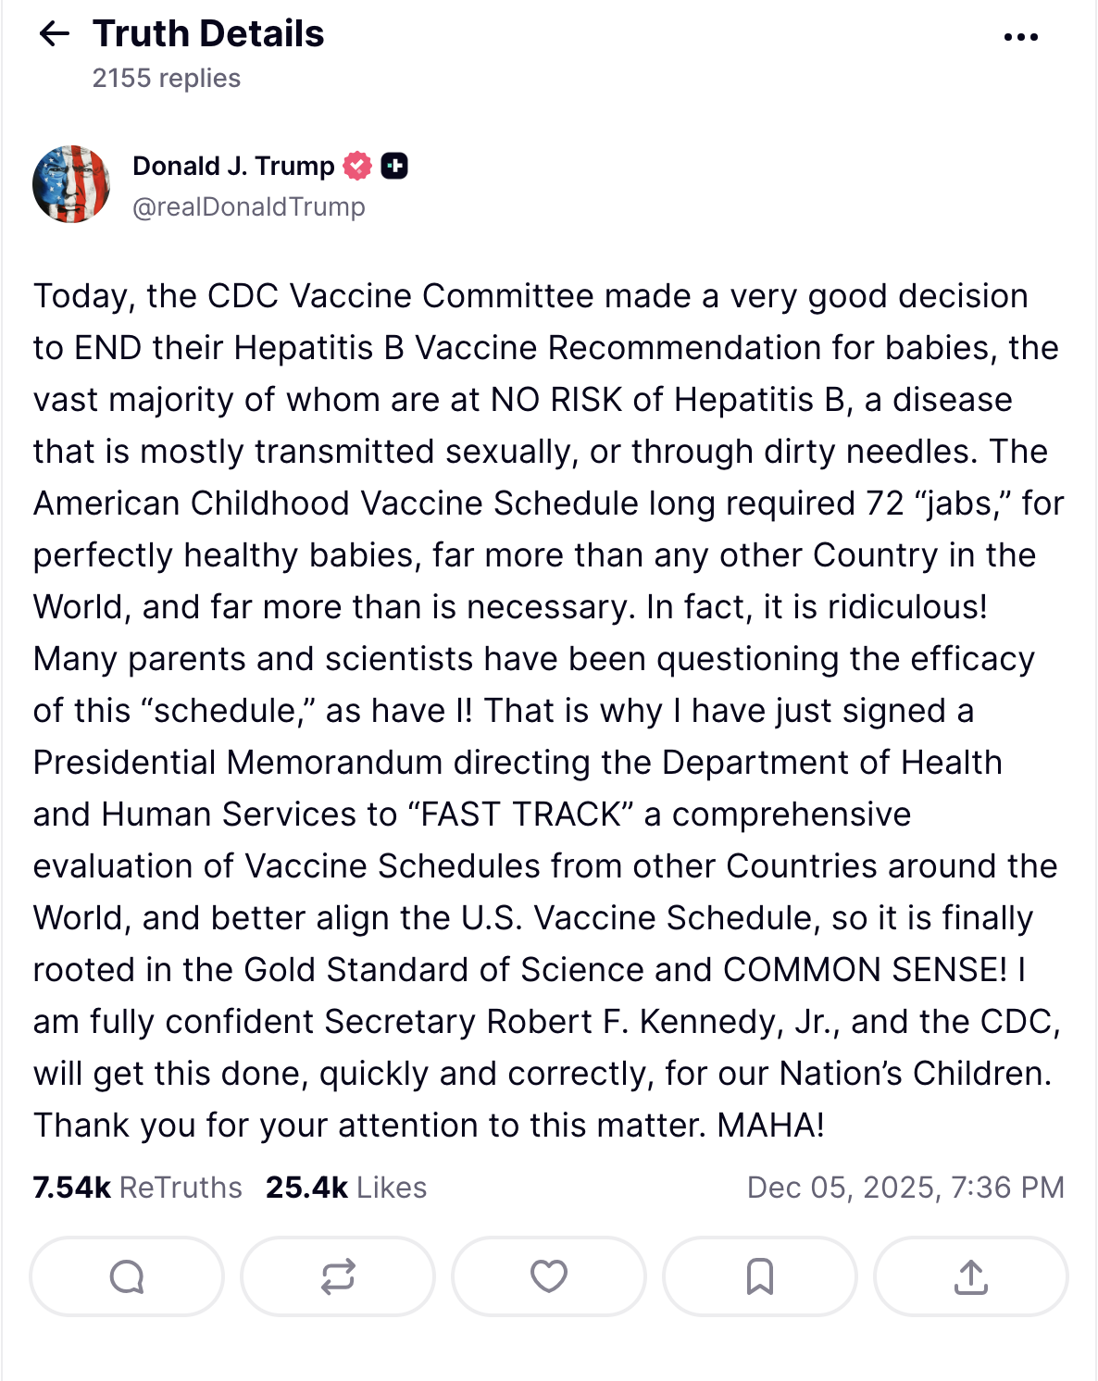
Task: Bookmark this Truth post
Action: [x=760, y=1276]
